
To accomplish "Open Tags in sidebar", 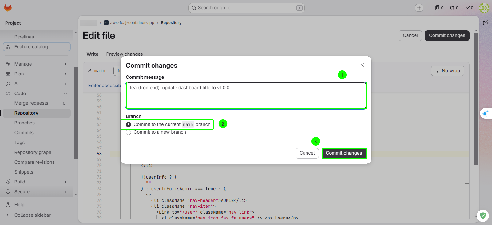I will pos(37,143).
